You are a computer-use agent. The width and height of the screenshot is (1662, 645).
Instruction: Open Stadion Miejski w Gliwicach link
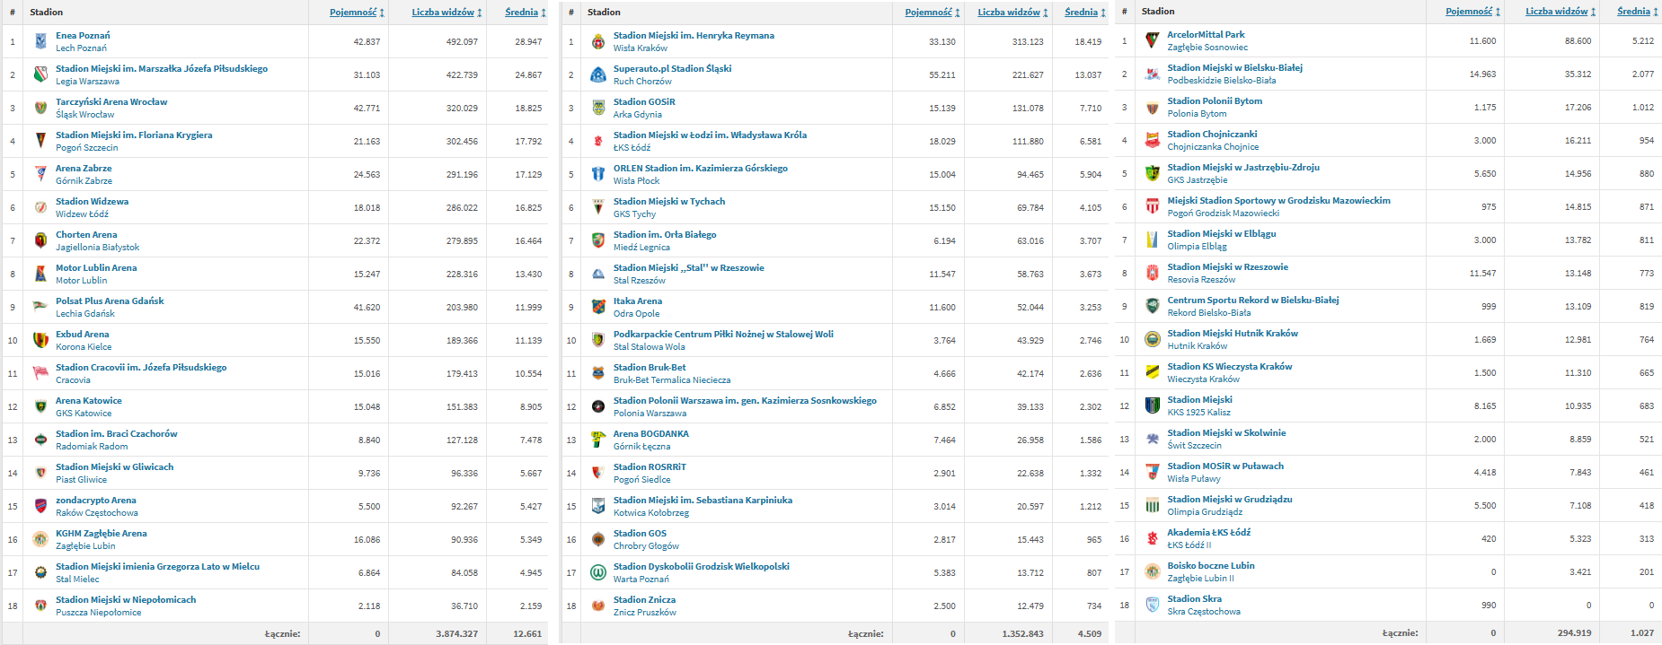[114, 467]
